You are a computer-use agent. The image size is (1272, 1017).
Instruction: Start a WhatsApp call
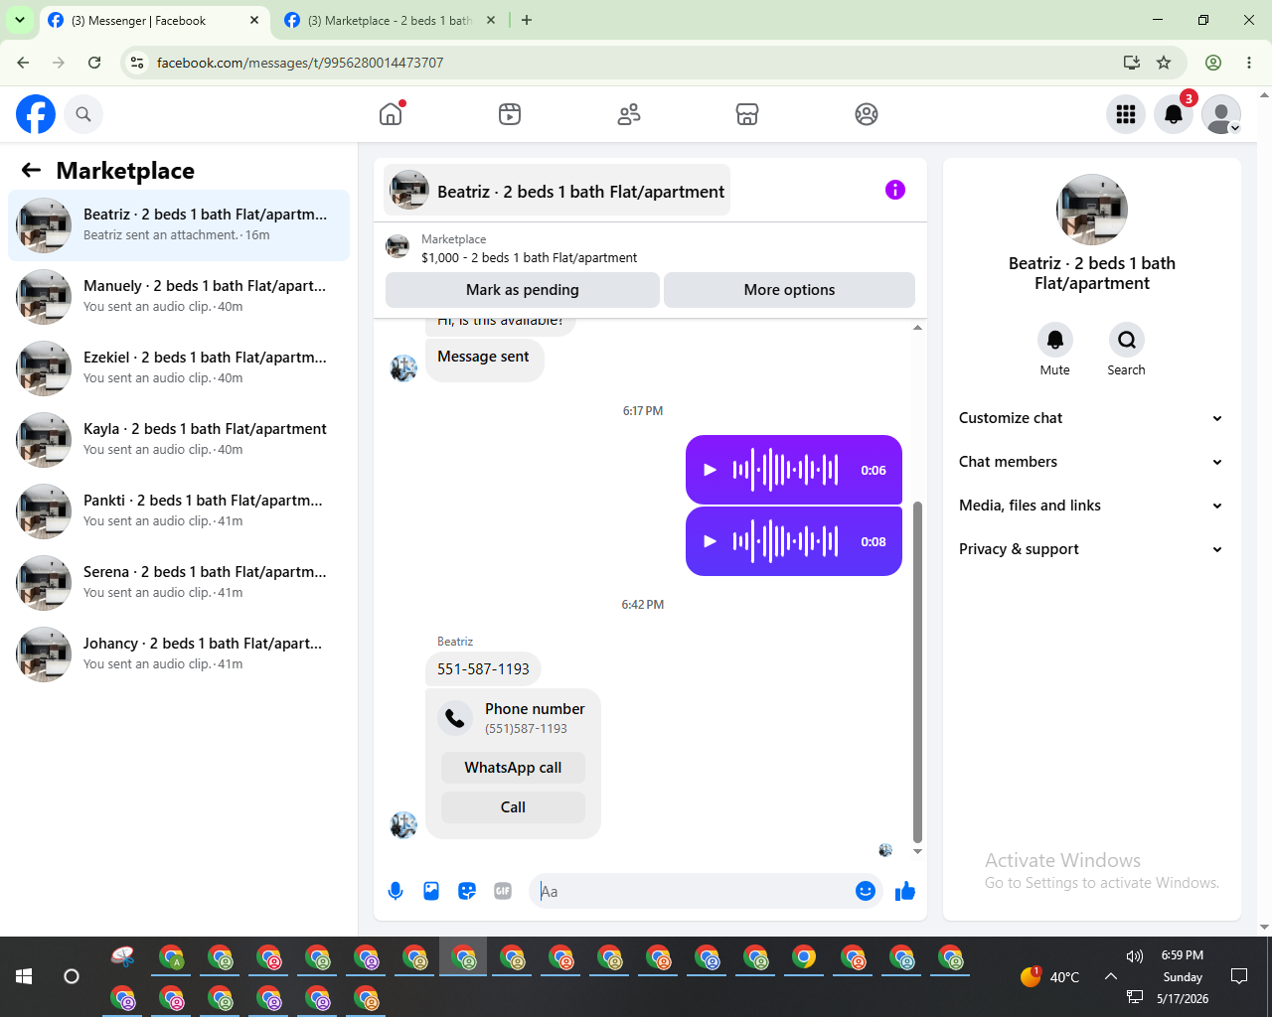tap(513, 768)
